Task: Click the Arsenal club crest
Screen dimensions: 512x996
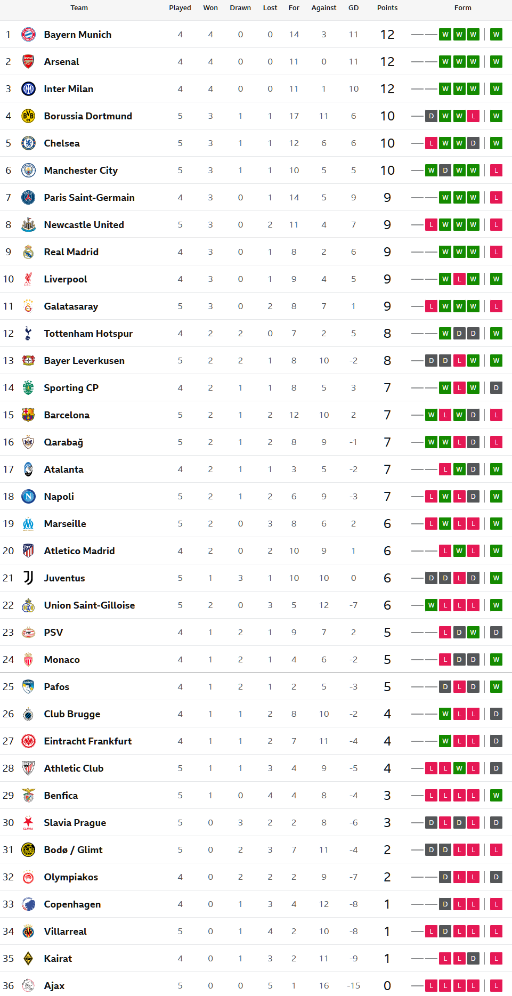Action: pos(28,62)
